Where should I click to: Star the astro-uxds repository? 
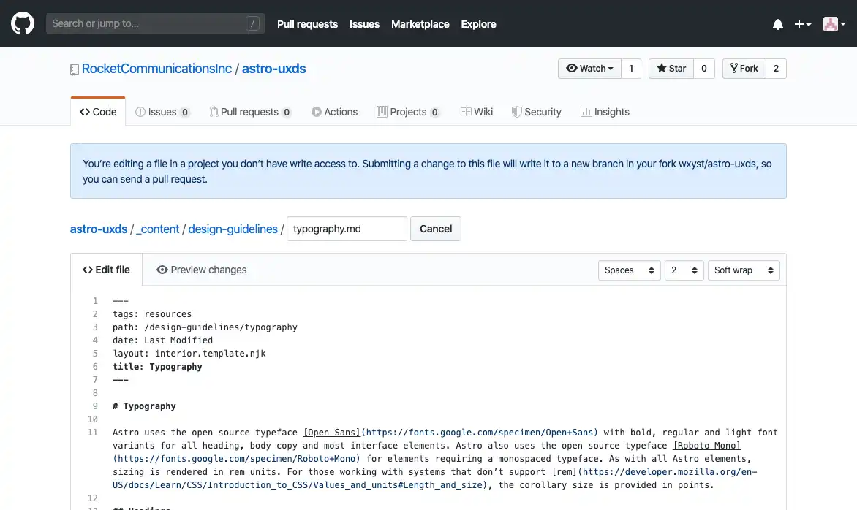click(x=670, y=68)
